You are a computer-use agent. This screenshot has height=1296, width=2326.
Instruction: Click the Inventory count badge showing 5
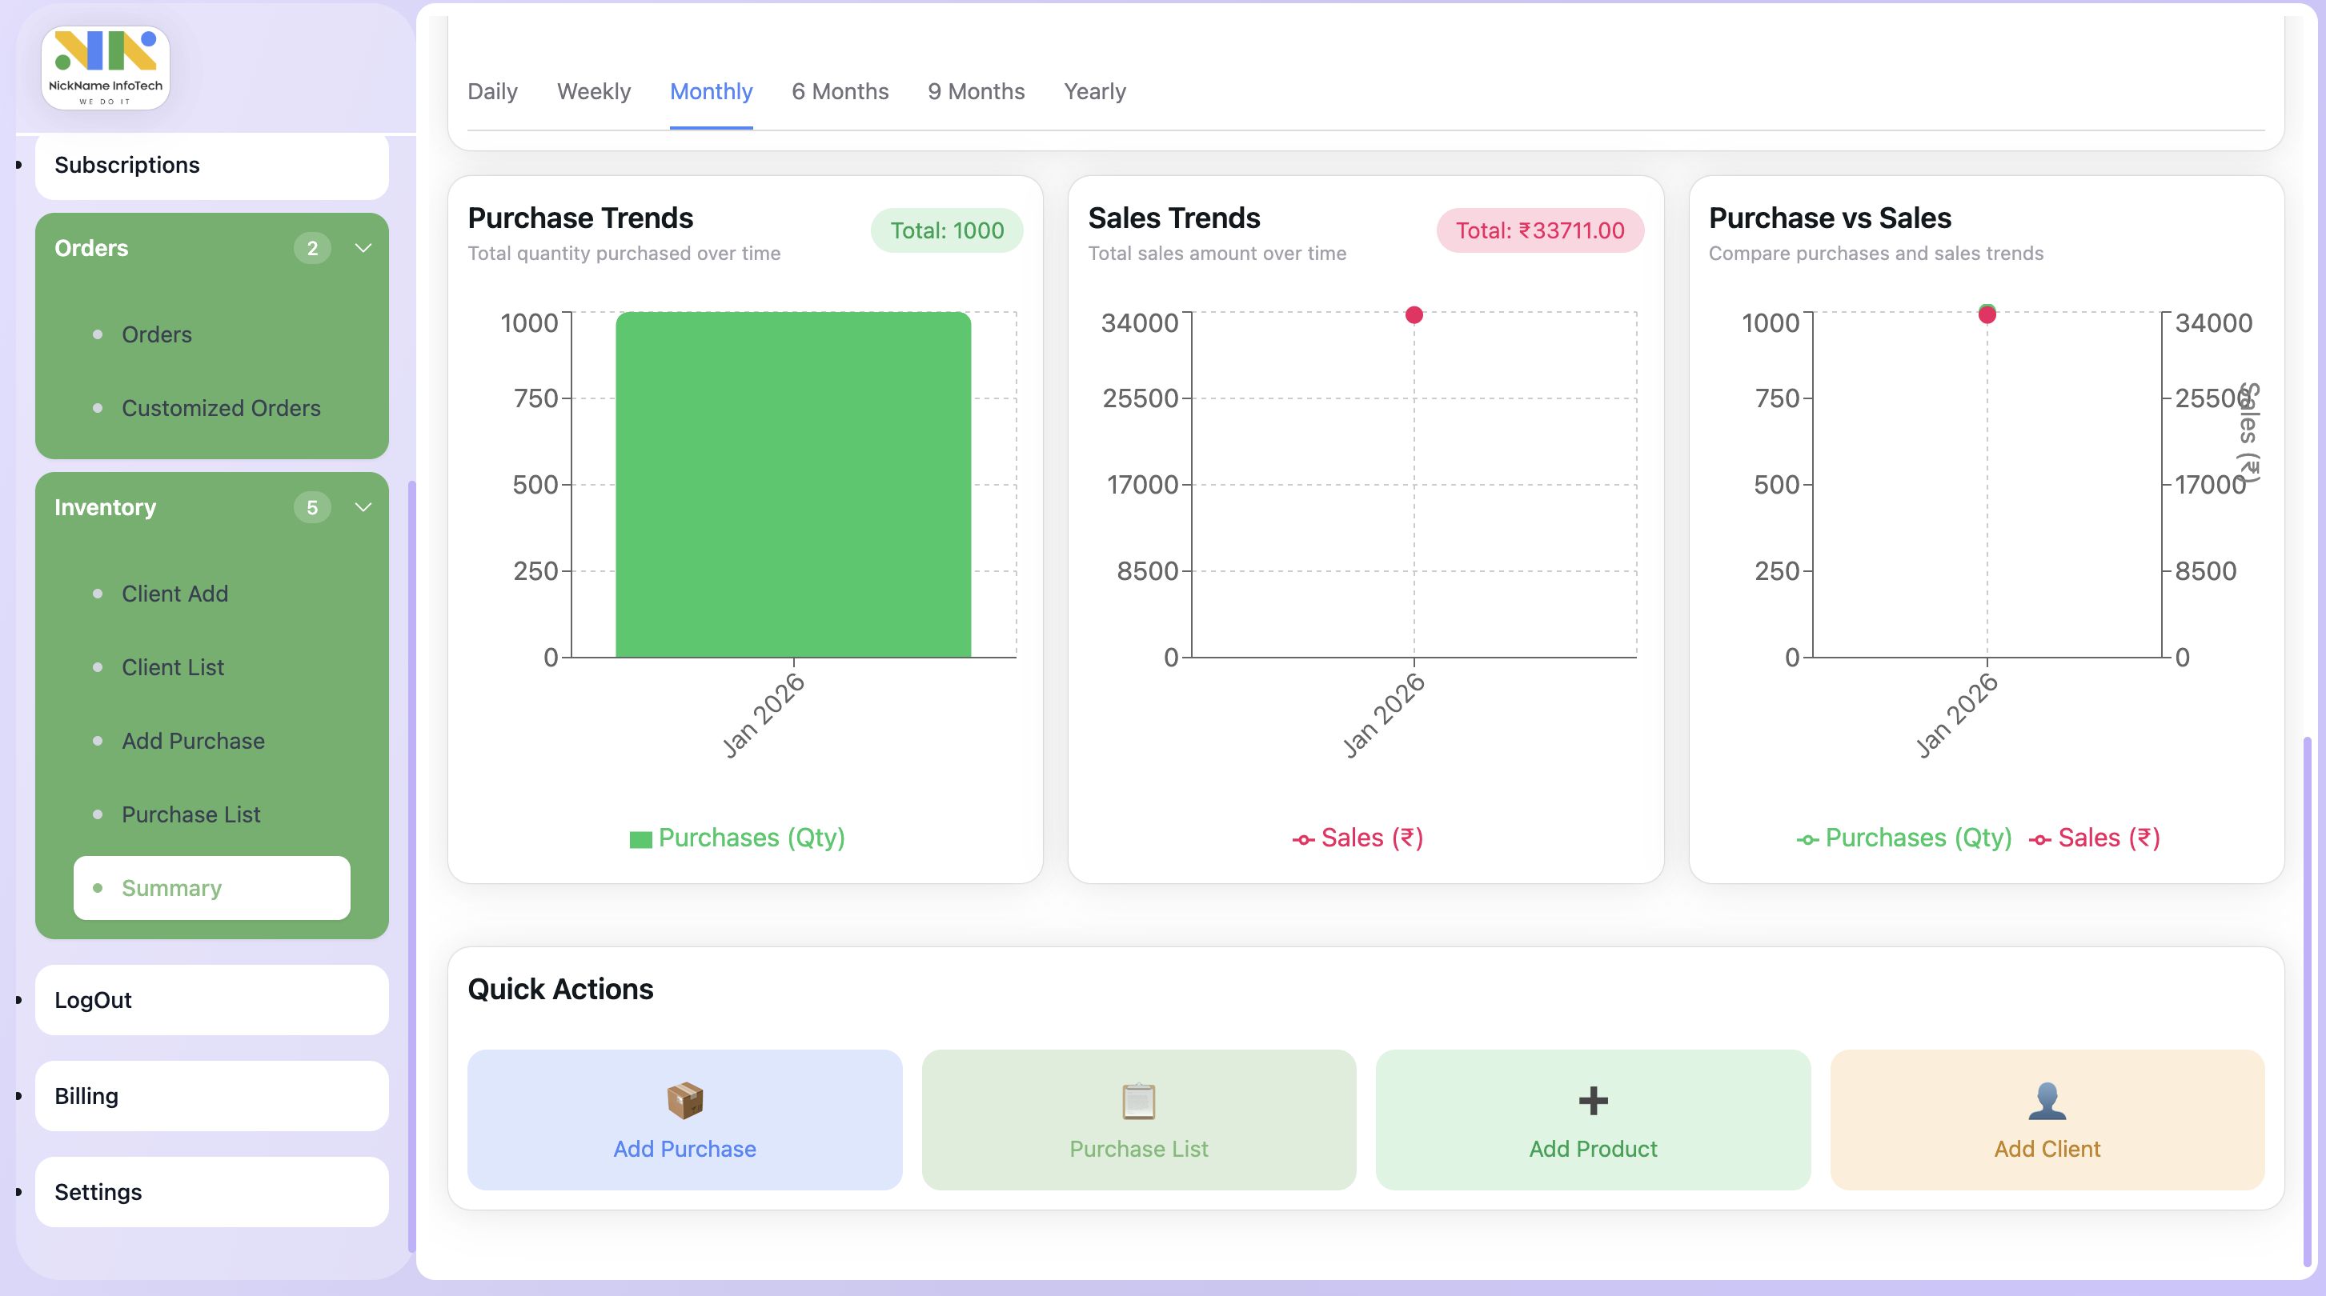pos(311,507)
